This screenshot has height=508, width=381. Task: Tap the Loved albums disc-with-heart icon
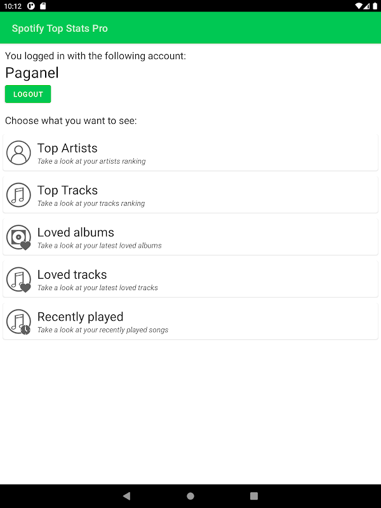tap(18, 237)
